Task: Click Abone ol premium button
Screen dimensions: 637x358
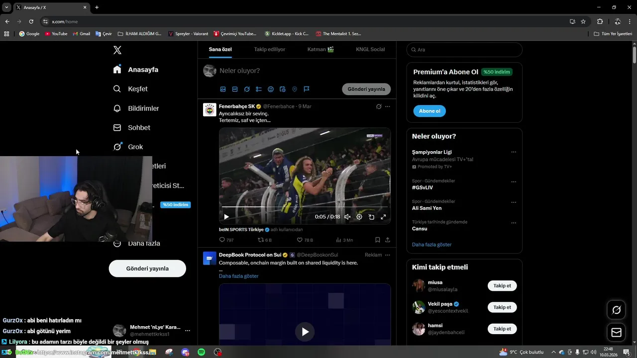Action: (x=429, y=111)
